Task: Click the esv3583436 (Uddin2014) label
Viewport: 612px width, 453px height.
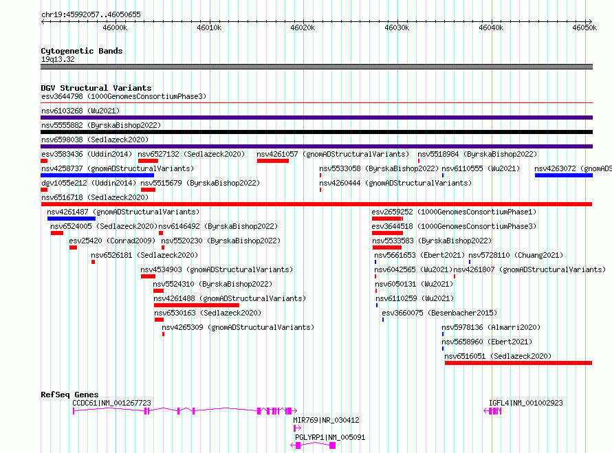Action: pyautogui.click(x=87, y=154)
